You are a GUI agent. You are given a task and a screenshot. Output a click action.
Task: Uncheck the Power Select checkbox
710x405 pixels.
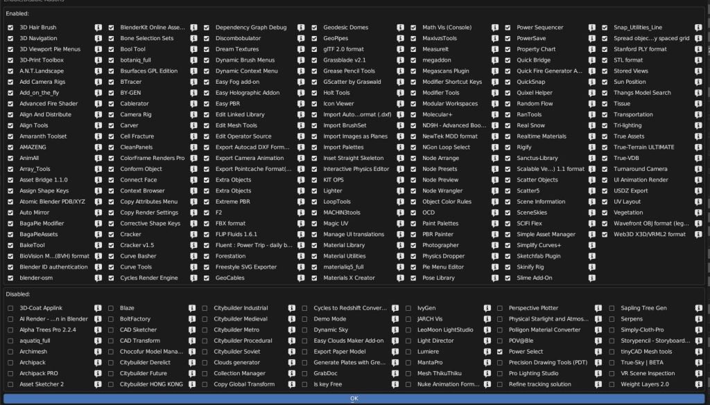point(500,352)
